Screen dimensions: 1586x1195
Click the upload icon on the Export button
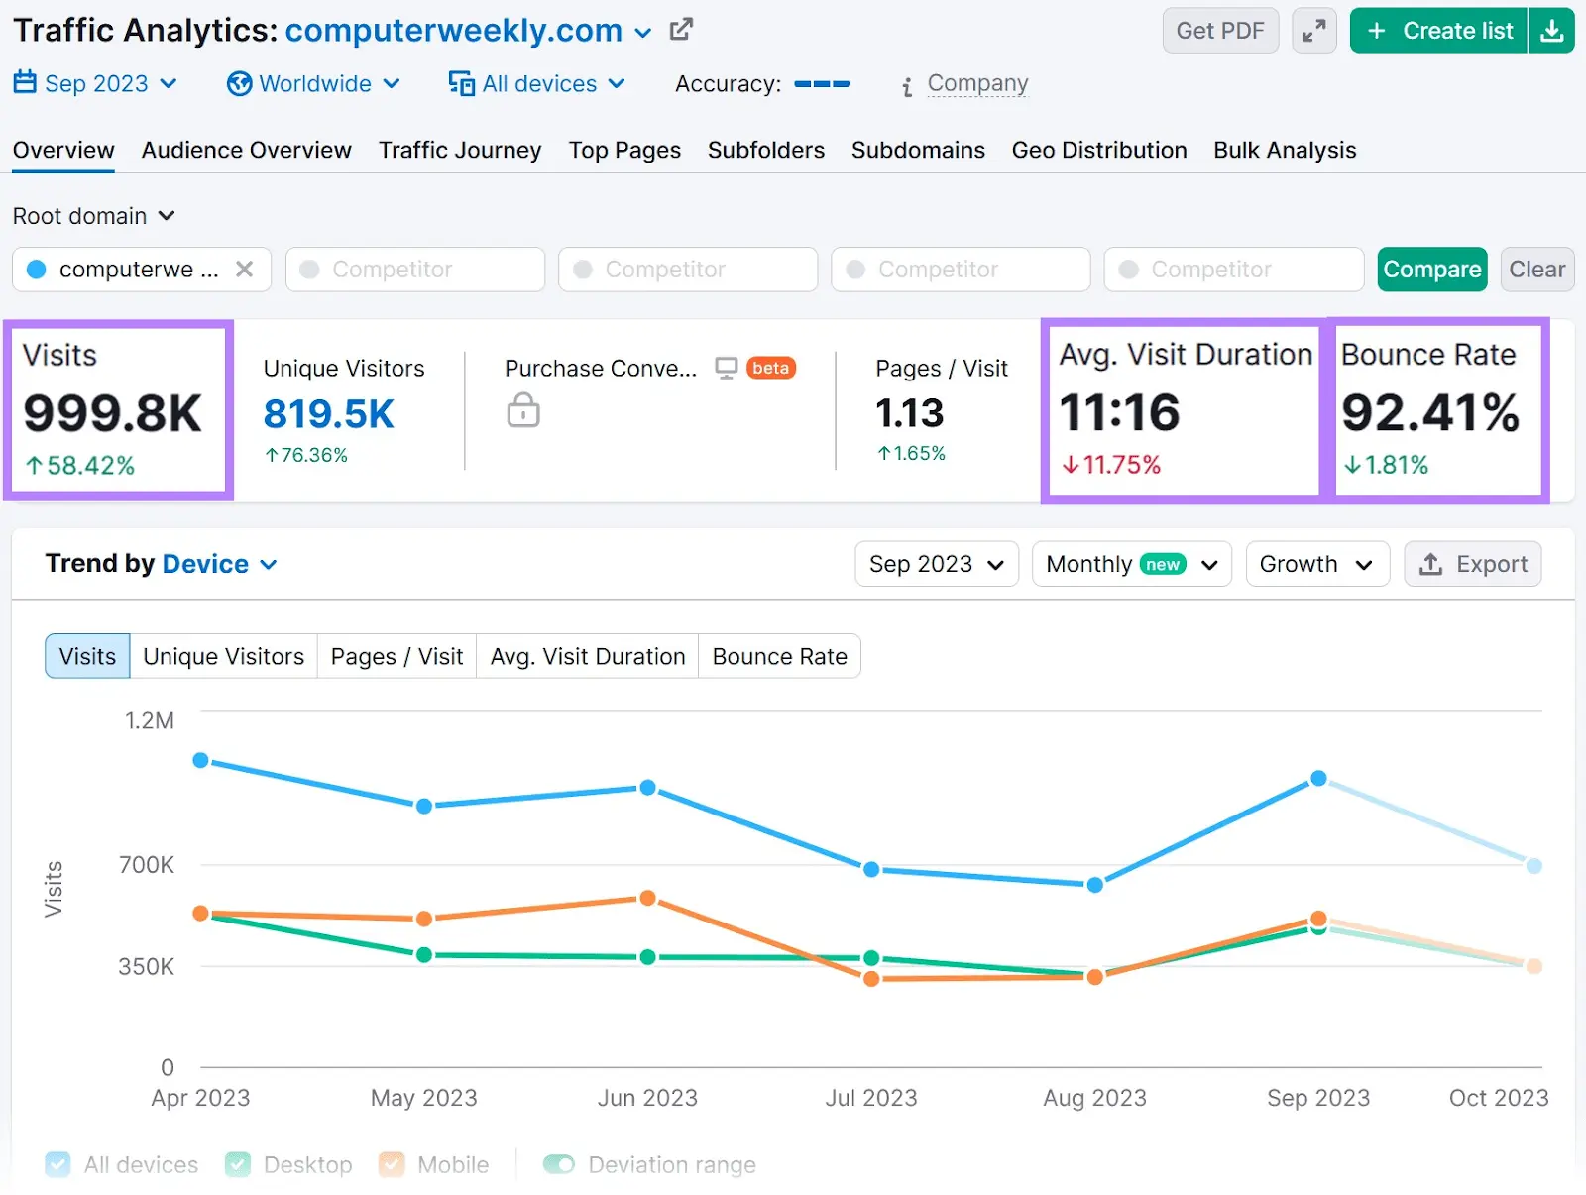1430,563
